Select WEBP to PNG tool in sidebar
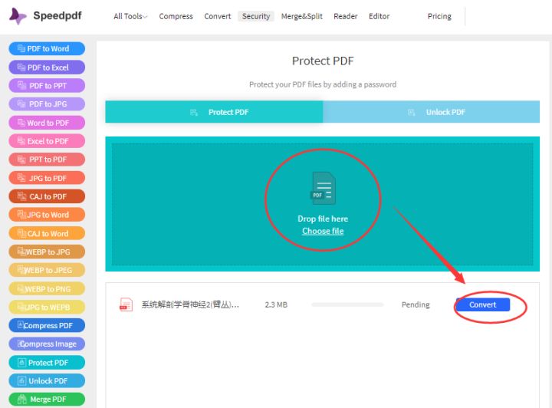552x408 pixels. pos(47,288)
